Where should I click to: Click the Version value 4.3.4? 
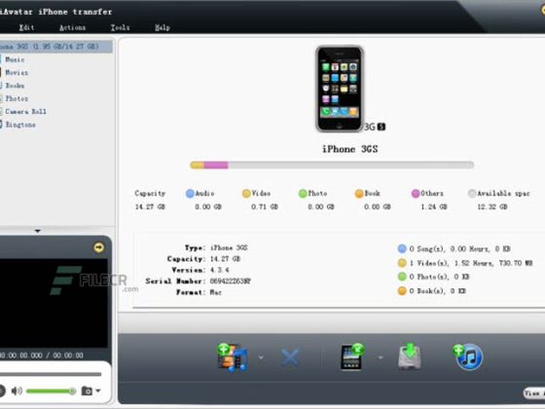(x=219, y=270)
